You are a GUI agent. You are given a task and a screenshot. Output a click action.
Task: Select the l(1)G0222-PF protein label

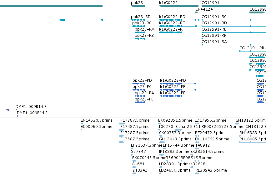tap(173, 93)
